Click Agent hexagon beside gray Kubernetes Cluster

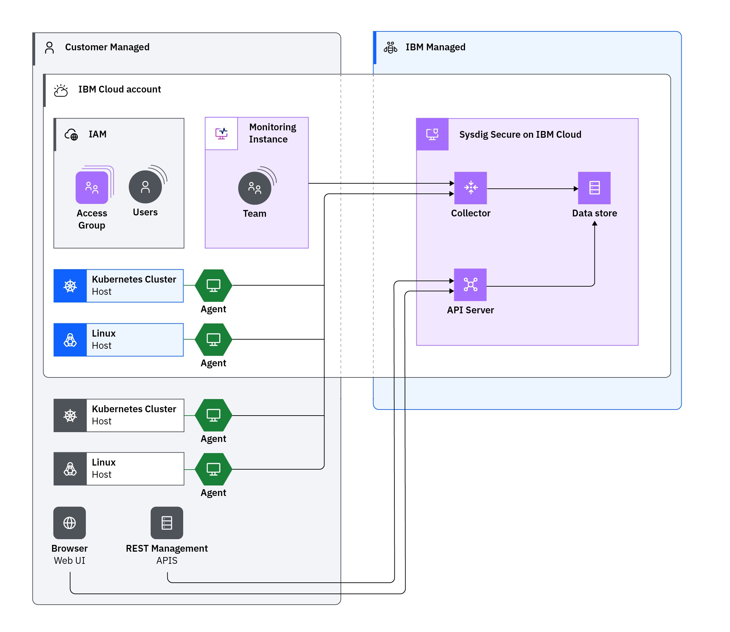point(214,416)
